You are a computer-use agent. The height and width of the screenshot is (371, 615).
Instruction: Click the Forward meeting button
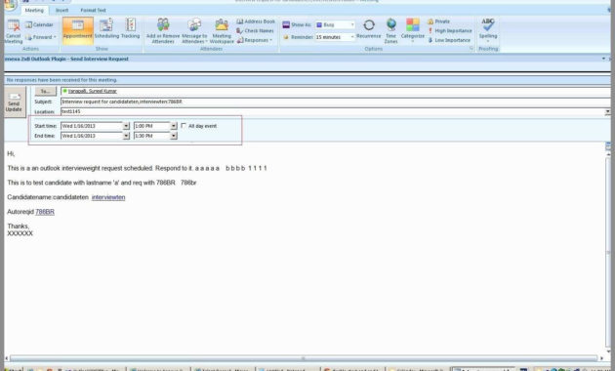coord(41,37)
